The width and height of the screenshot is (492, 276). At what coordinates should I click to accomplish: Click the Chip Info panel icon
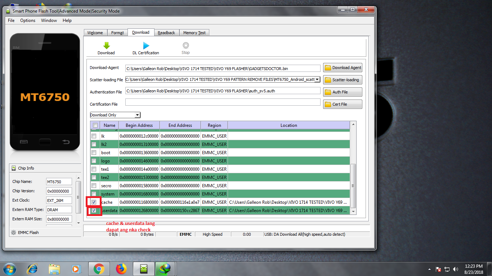coord(14,168)
